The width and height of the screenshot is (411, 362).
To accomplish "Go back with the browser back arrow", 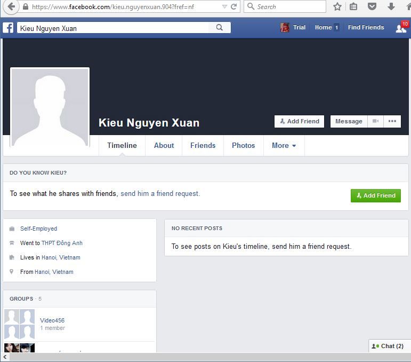I will [11, 6].
